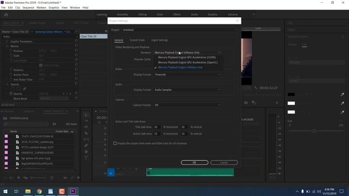Click the Export Frame camera icon
Image resolution: width=349 pixels, height=196 pixels.
(x=246, y=103)
